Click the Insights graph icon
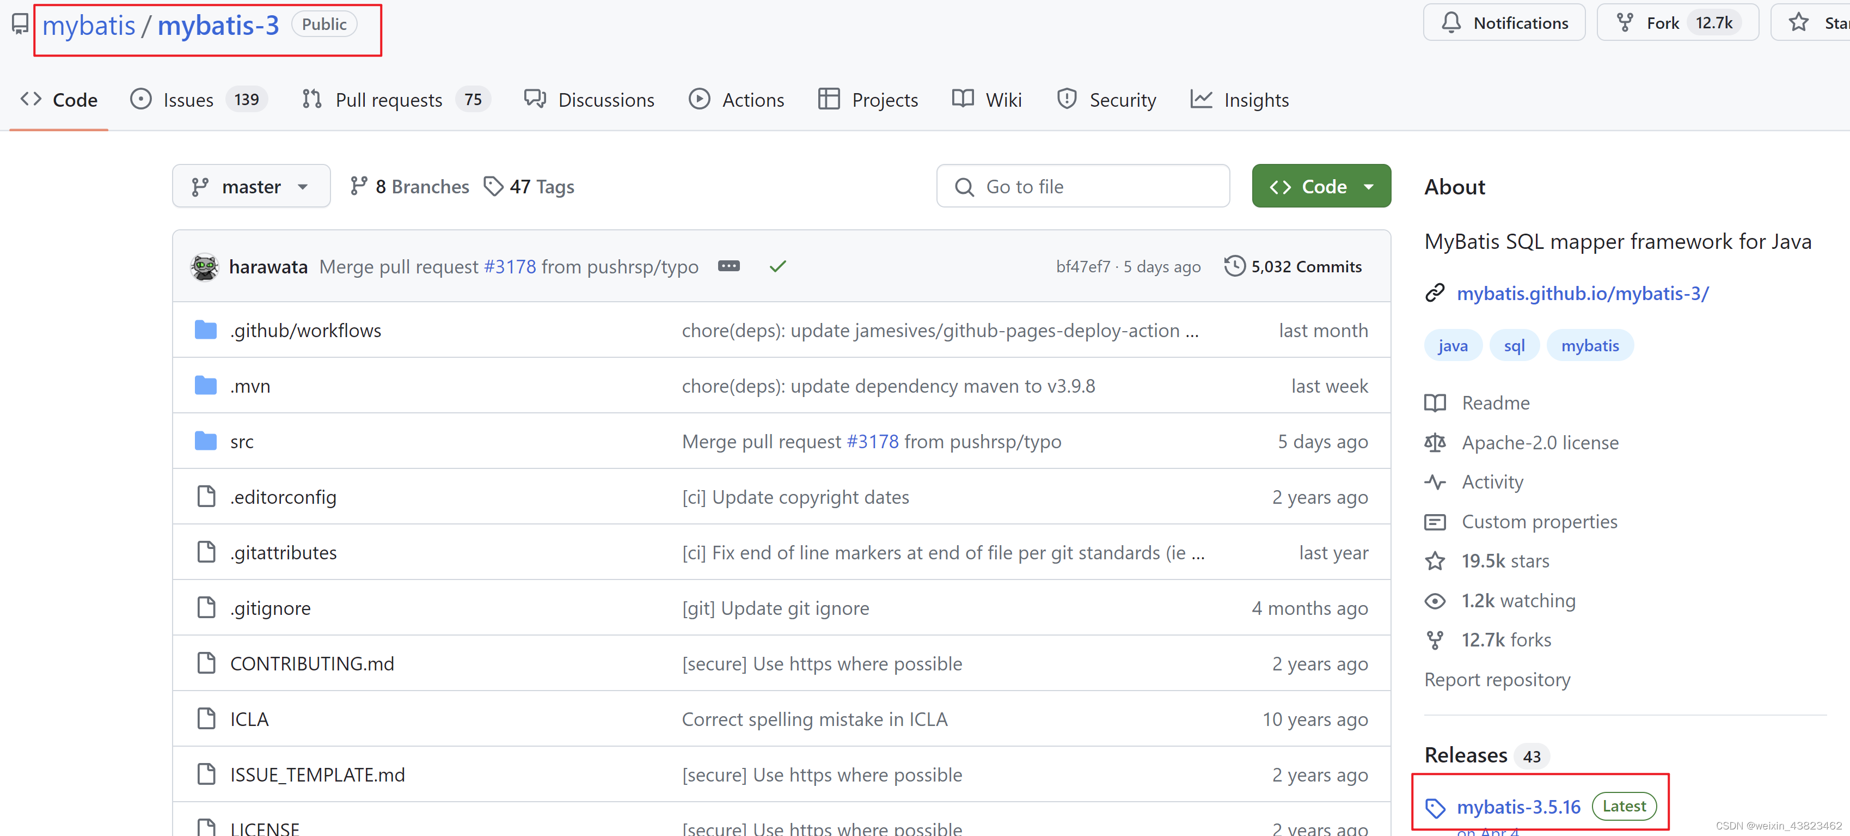 click(x=1201, y=99)
